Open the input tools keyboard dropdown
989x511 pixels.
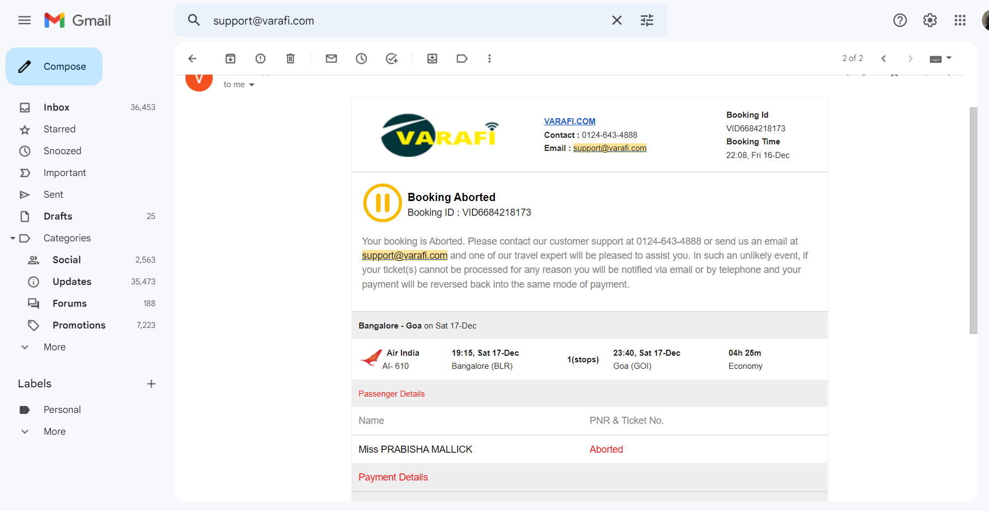(940, 58)
